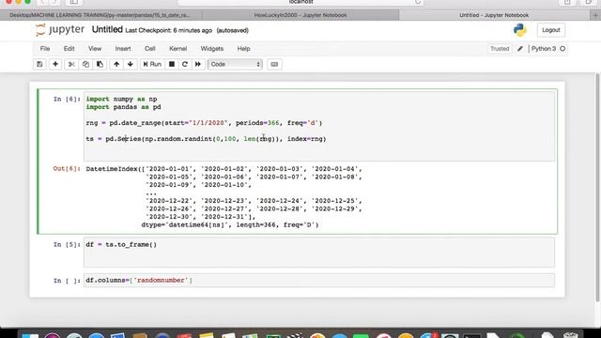Viewport: 601px width, 338px height.
Task: Switch to the MACHINE LEARNING TRAINING browser tab
Action: 100,15
